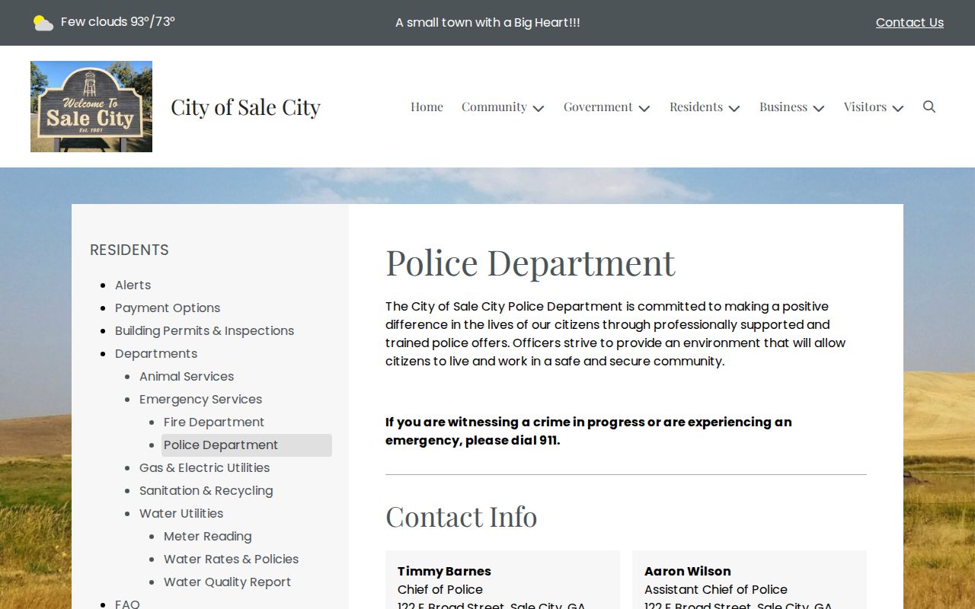975x609 pixels.
Task: Click the Police Department page heading
Action: tap(530, 262)
